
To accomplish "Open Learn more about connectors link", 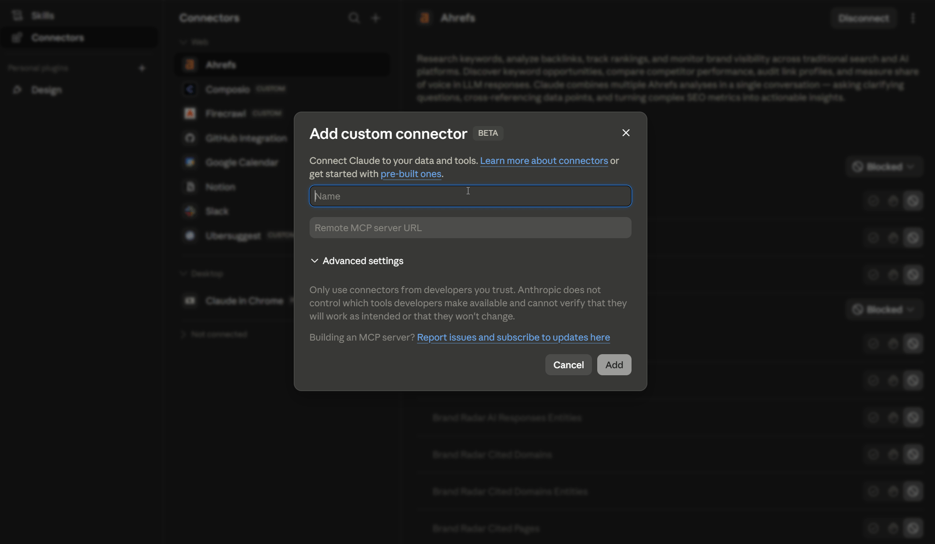I will [544, 161].
